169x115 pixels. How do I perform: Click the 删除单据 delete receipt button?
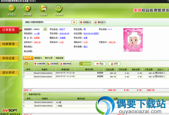[x=65, y=64]
